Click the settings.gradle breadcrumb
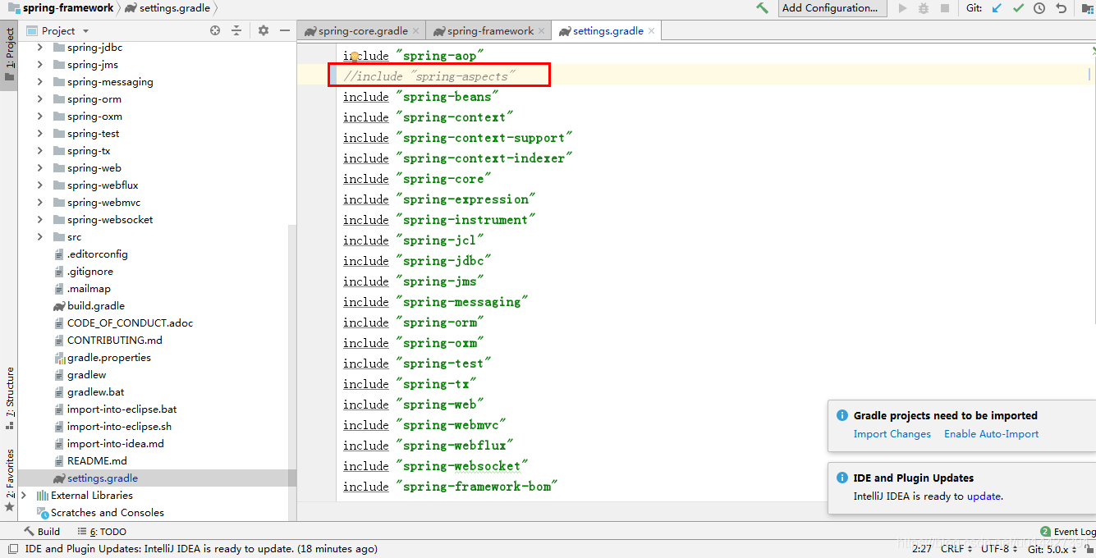 click(x=168, y=8)
